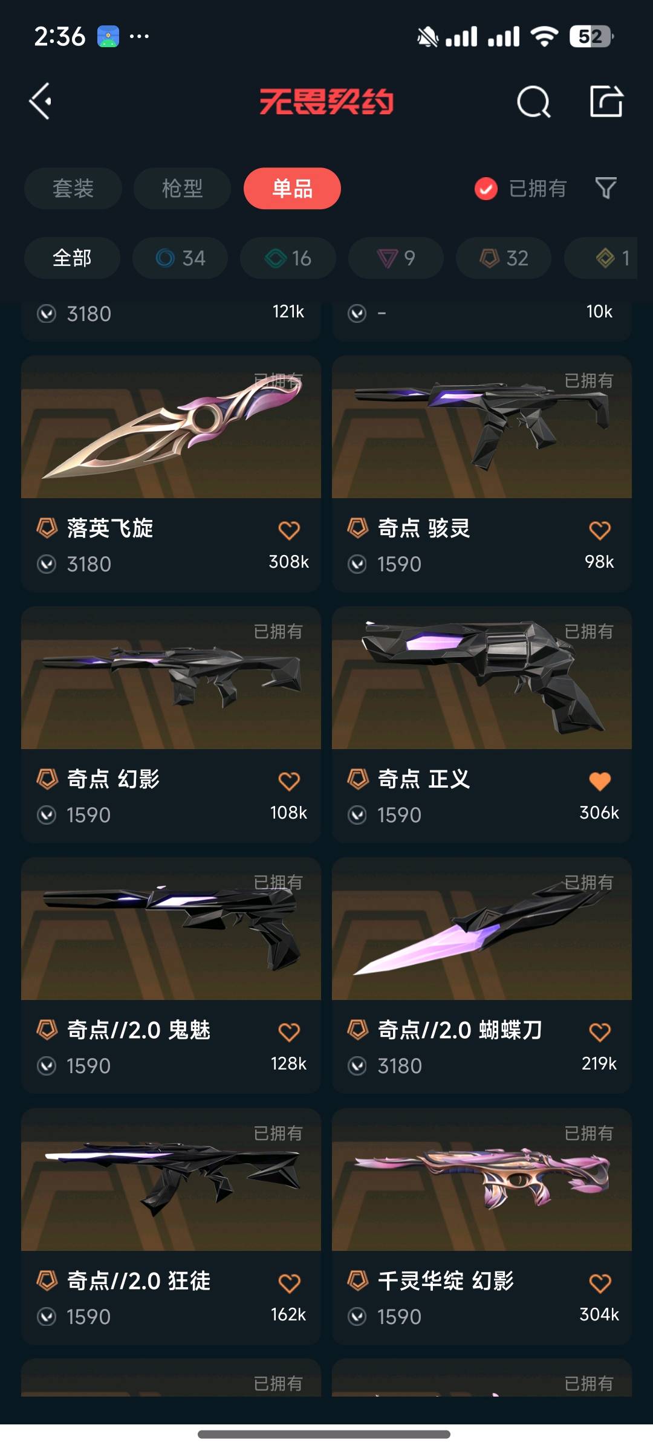Viewport: 653px width, 1451px height.
Task: Open 奇点 幻影 skin thumbnail
Action: 171,678
